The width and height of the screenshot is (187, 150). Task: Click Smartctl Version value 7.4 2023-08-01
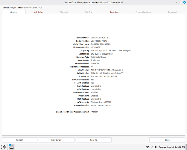click(101, 106)
